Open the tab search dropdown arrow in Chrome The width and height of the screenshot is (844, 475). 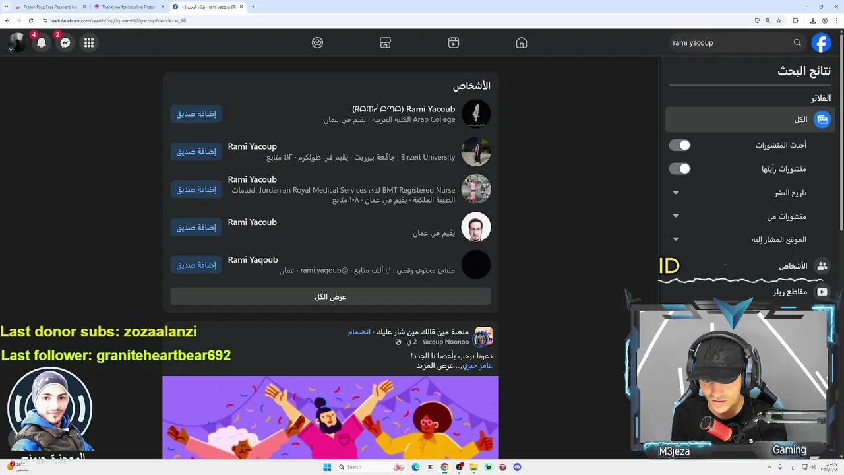click(x=7, y=7)
